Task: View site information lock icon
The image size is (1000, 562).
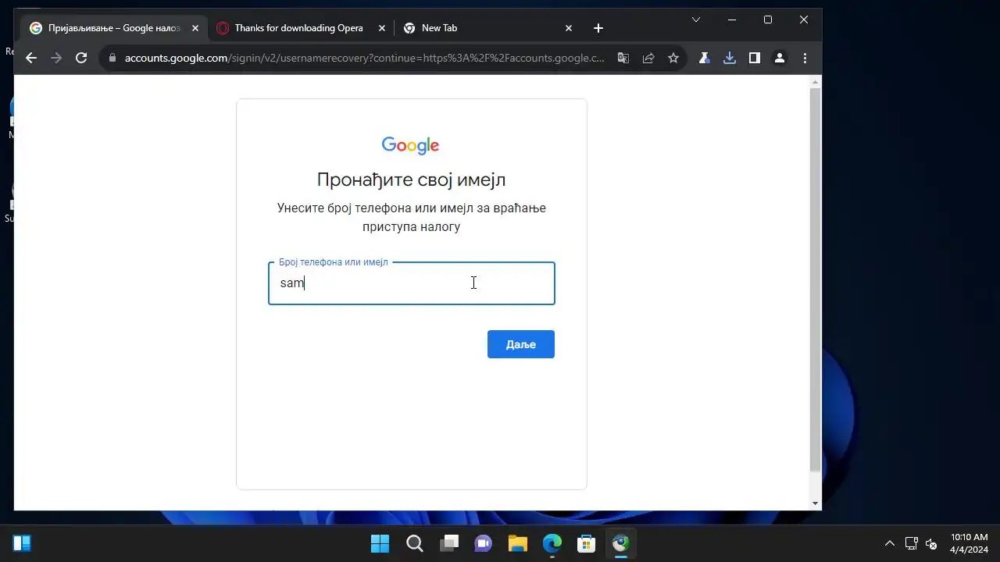Action: tap(112, 58)
